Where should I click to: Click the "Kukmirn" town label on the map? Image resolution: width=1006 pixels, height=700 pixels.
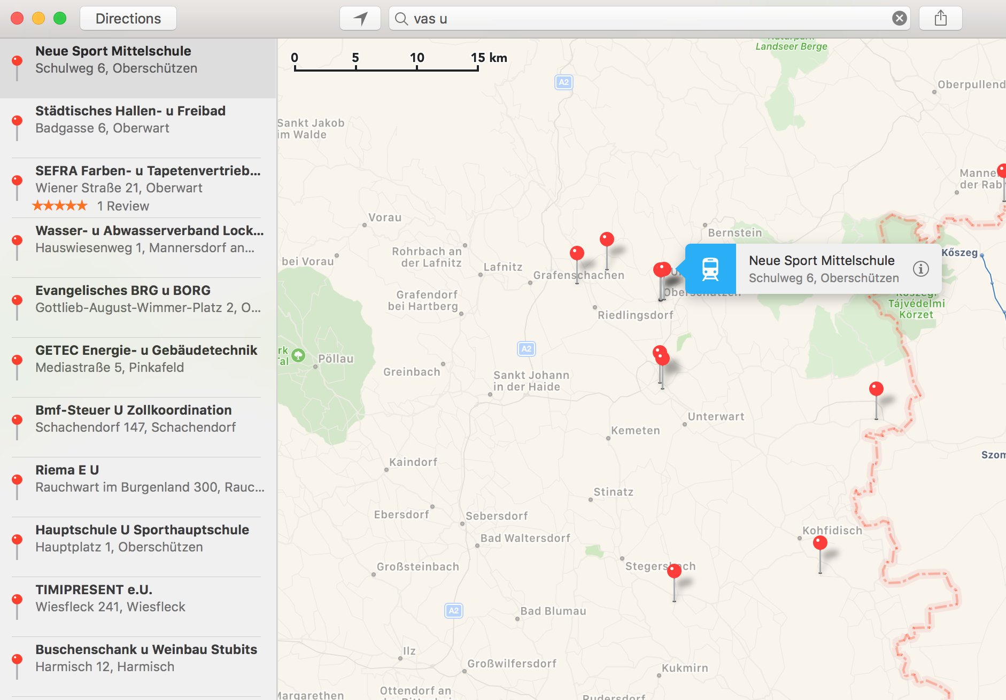coord(685,668)
